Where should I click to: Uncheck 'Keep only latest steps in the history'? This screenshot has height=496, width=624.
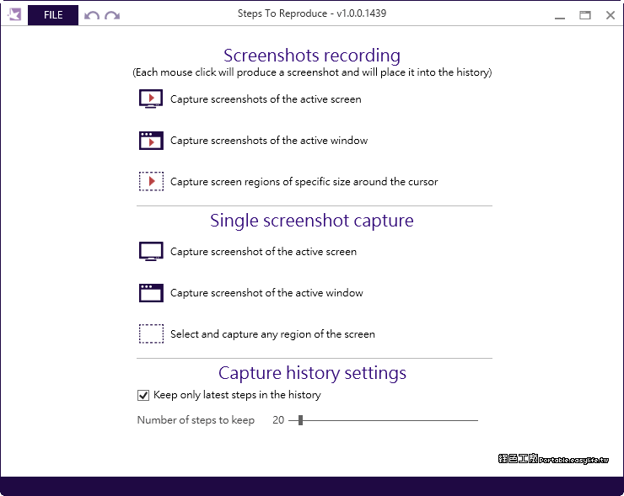(143, 395)
